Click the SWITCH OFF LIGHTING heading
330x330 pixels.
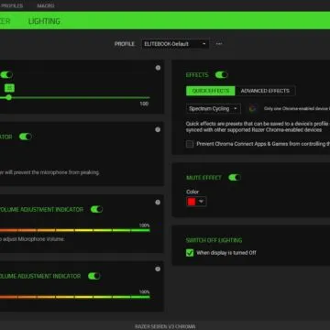(x=214, y=240)
